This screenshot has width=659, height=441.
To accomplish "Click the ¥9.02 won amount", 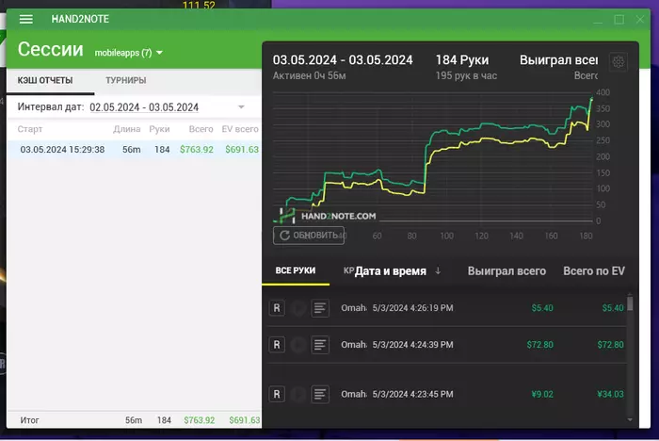I will pos(542,394).
